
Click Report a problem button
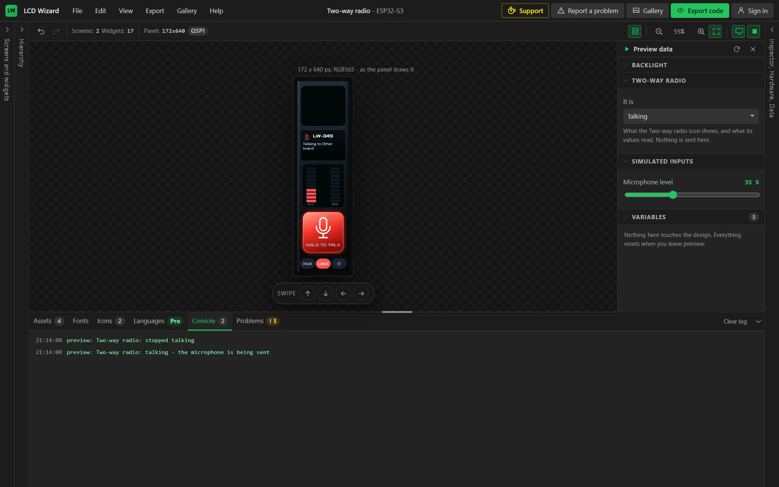[587, 11]
